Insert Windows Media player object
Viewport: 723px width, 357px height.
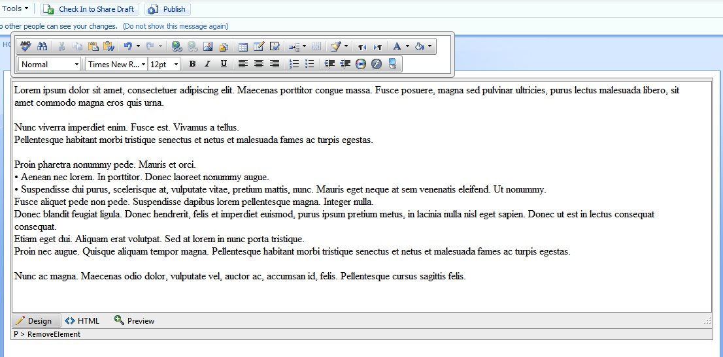361,64
